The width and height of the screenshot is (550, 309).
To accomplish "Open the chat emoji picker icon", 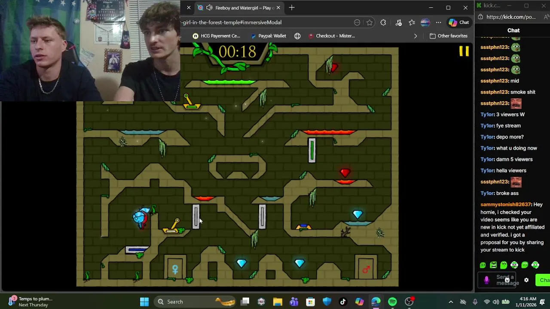I will click(507, 280).
